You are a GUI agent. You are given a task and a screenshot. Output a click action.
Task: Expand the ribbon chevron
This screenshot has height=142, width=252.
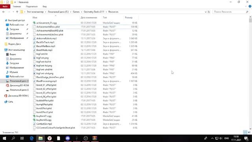click(x=246, y=6)
